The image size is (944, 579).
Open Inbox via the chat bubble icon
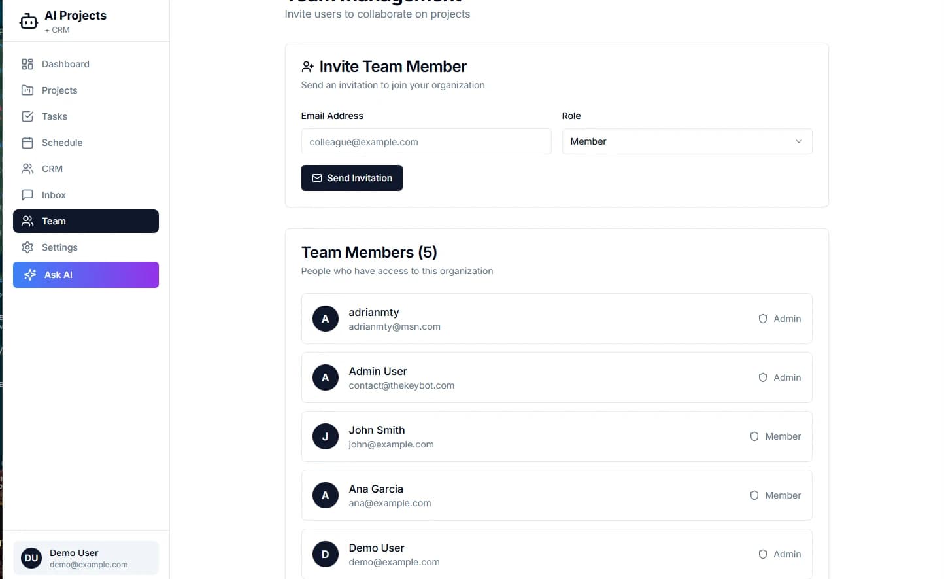click(x=27, y=195)
